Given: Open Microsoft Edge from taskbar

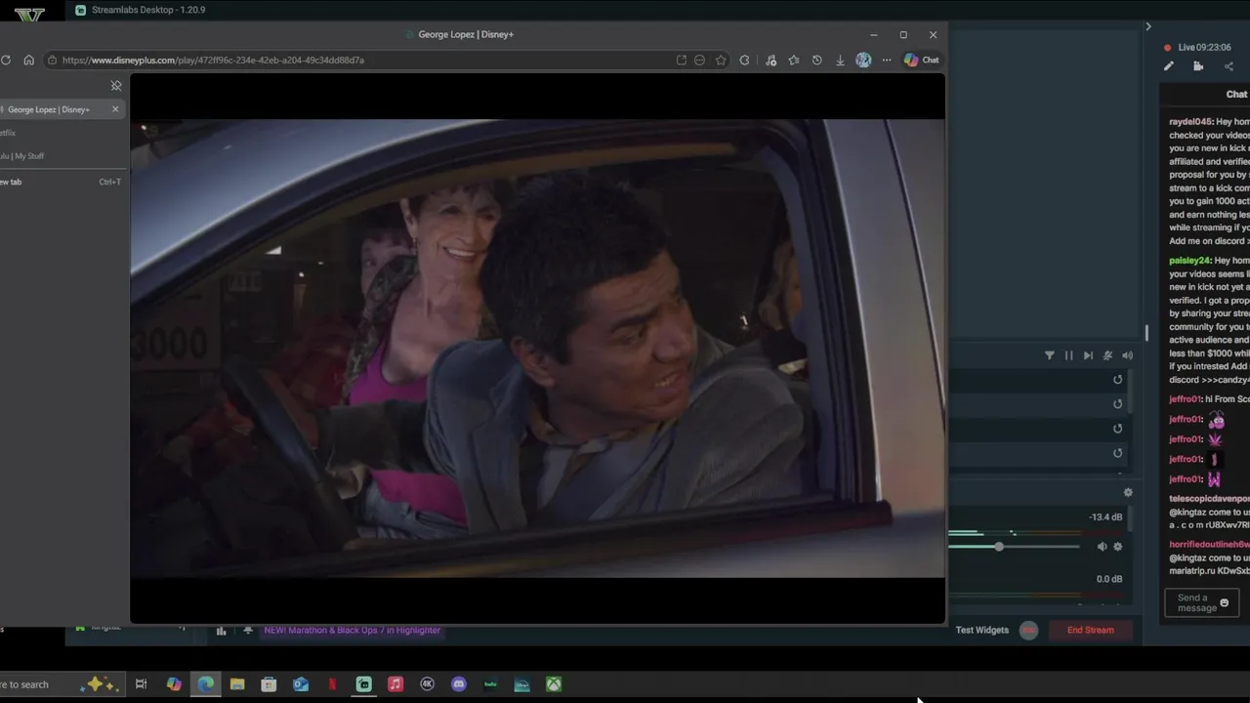Looking at the screenshot, I should click(206, 684).
